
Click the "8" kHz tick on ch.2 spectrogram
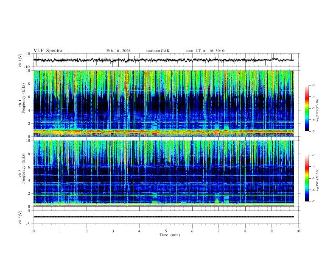pos(29,154)
